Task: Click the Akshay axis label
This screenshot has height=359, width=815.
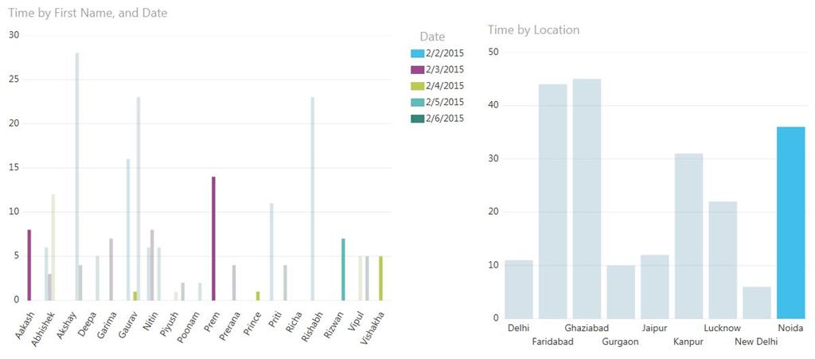Action: 67,325
